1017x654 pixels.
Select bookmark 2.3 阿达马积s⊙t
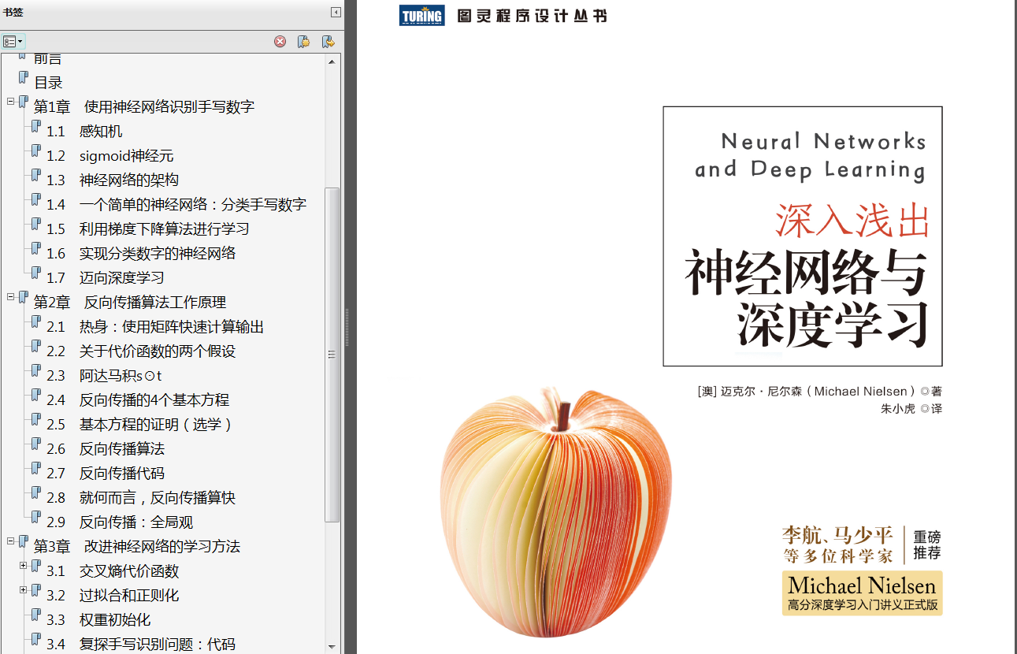click(x=104, y=376)
